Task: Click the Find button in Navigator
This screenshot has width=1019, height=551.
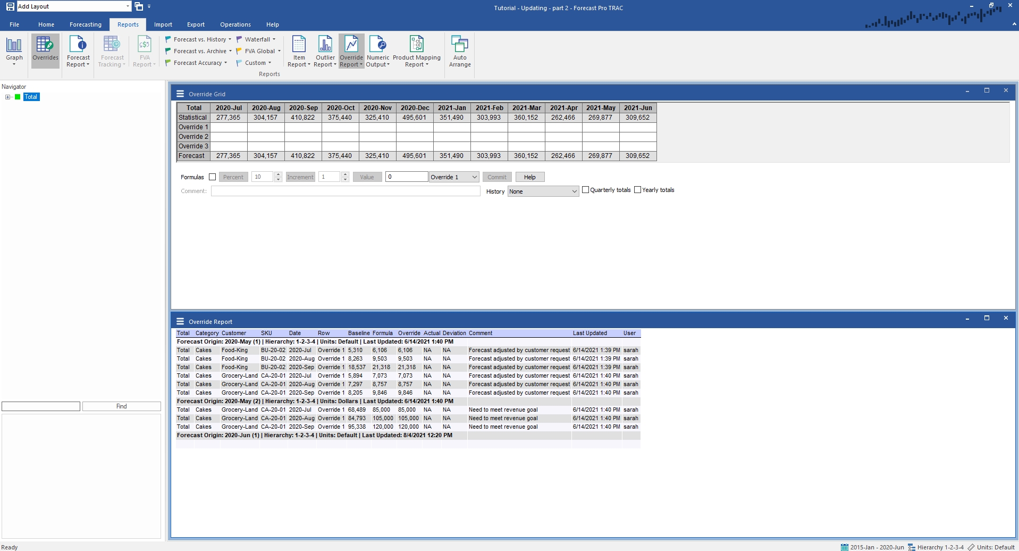Action: 122,406
